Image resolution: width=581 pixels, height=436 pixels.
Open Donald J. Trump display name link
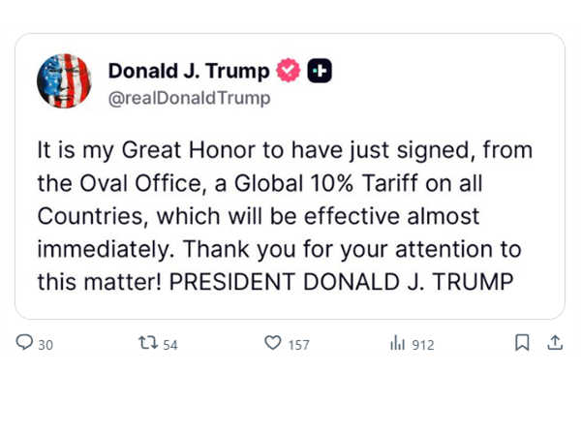(x=189, y=71)
